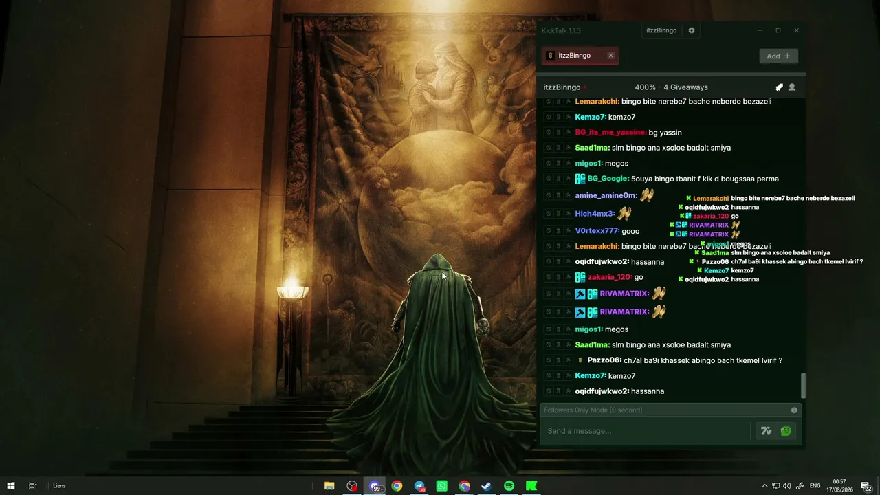Open Task View on the taskbar
This screenshot has width=880, height=495.
click(x=32, y=486)
